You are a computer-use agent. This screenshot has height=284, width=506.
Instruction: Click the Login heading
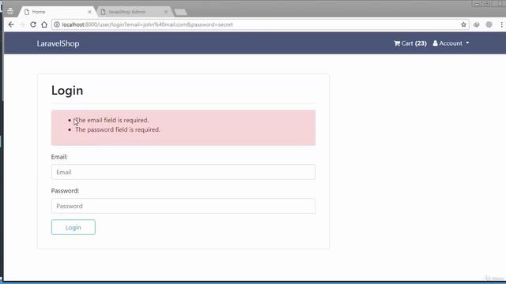(67, 91)
